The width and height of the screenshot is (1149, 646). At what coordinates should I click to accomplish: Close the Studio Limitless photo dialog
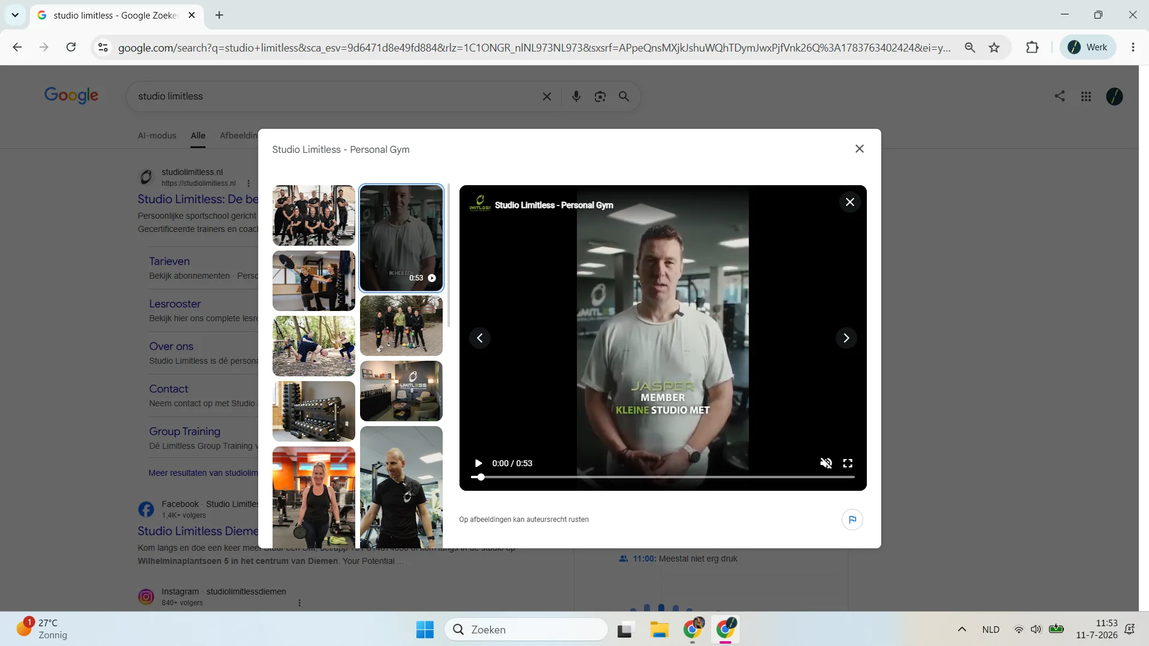point(860,149)
